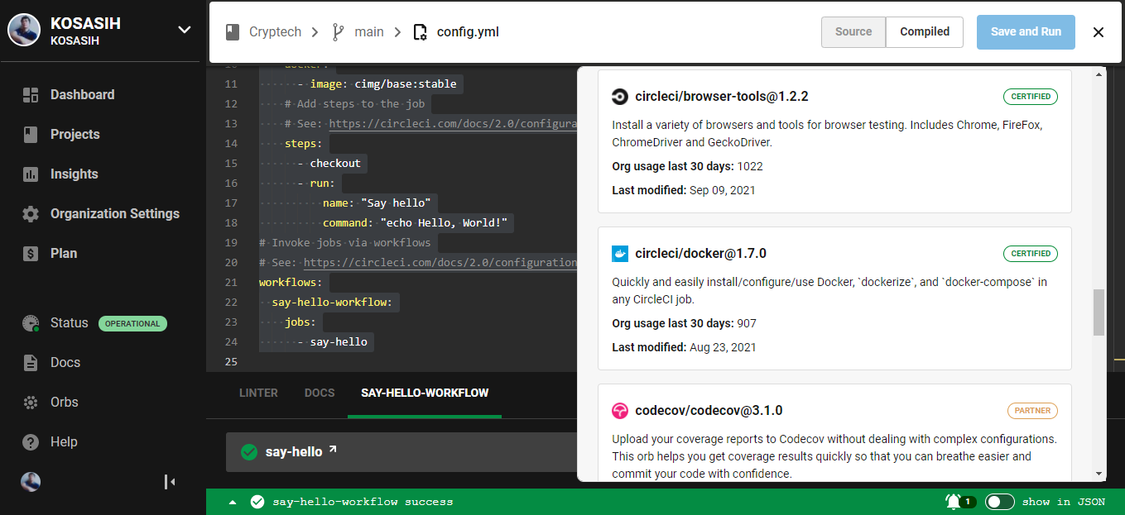
Task: Collapse the sidebar with the arrow icon
Action: (x=170, y=482)
